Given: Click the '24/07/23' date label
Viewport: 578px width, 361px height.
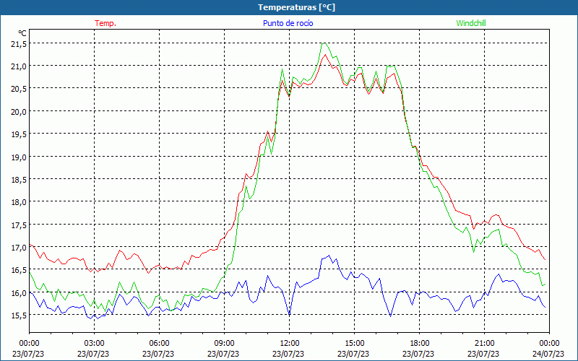Looking at the screenshot, I should click(x=548, y=354).
